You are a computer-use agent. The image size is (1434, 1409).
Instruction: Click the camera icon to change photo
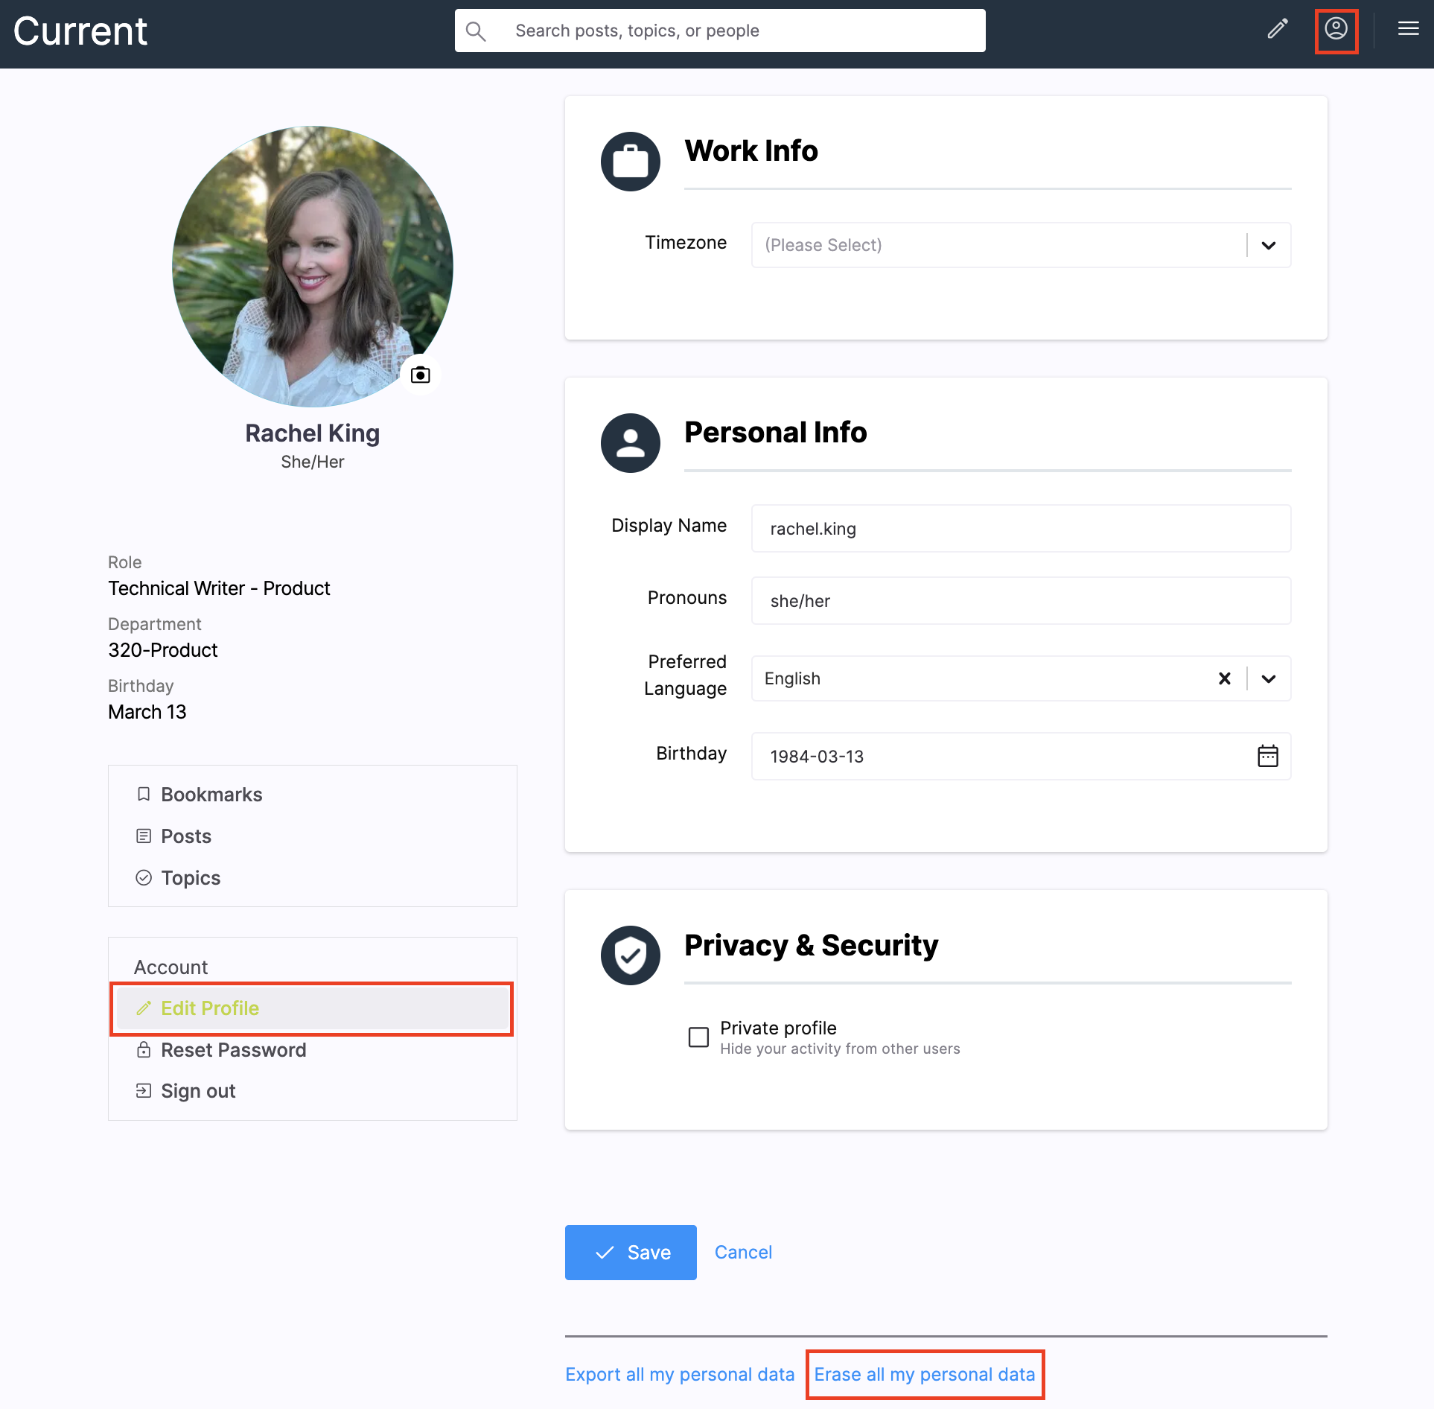421,375
